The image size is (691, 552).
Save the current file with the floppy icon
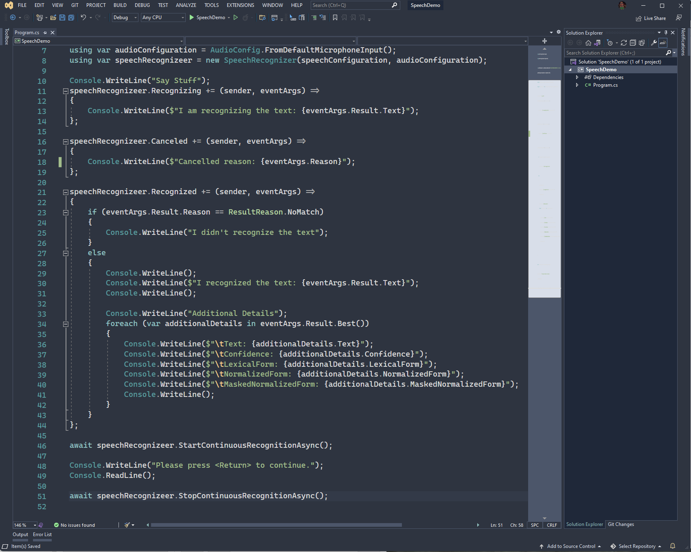point(62,18)
